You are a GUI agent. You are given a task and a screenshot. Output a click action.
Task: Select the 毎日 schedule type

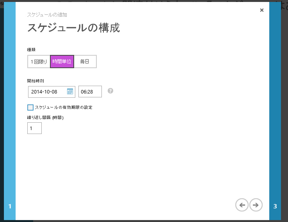tap(85, 62)
